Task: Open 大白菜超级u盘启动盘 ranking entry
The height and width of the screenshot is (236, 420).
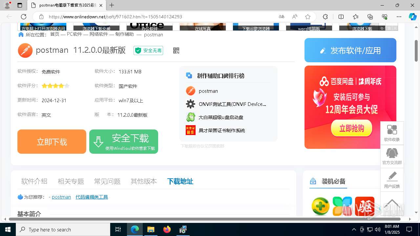Action: coord(221,117)
